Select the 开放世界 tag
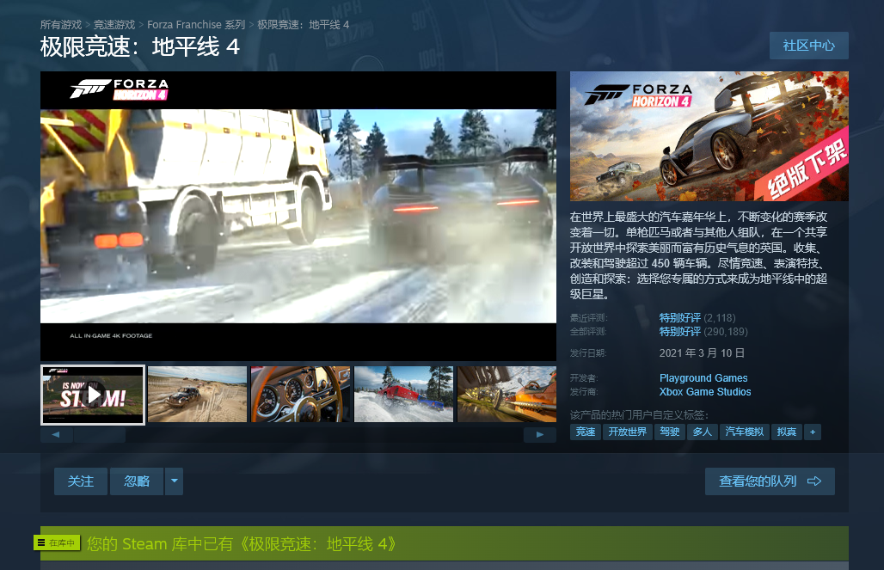Screen dimensions: 884x570 [628, 432]
